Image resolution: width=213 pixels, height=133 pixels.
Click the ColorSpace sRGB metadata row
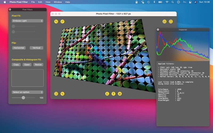coord(170,89)
